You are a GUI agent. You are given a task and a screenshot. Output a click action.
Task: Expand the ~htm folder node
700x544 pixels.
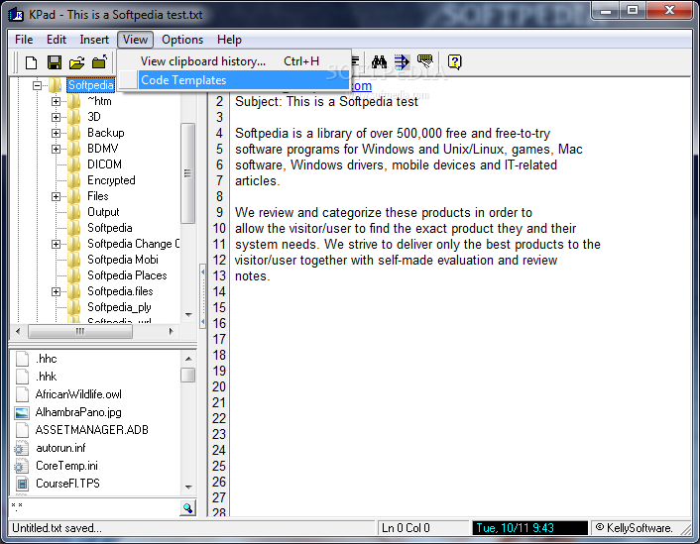tap(56, 101)
